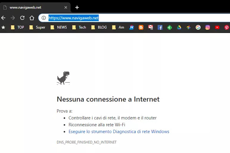View site information icon in address bar
This screenshot has height=153, width=230.
[x=44, y=18]
